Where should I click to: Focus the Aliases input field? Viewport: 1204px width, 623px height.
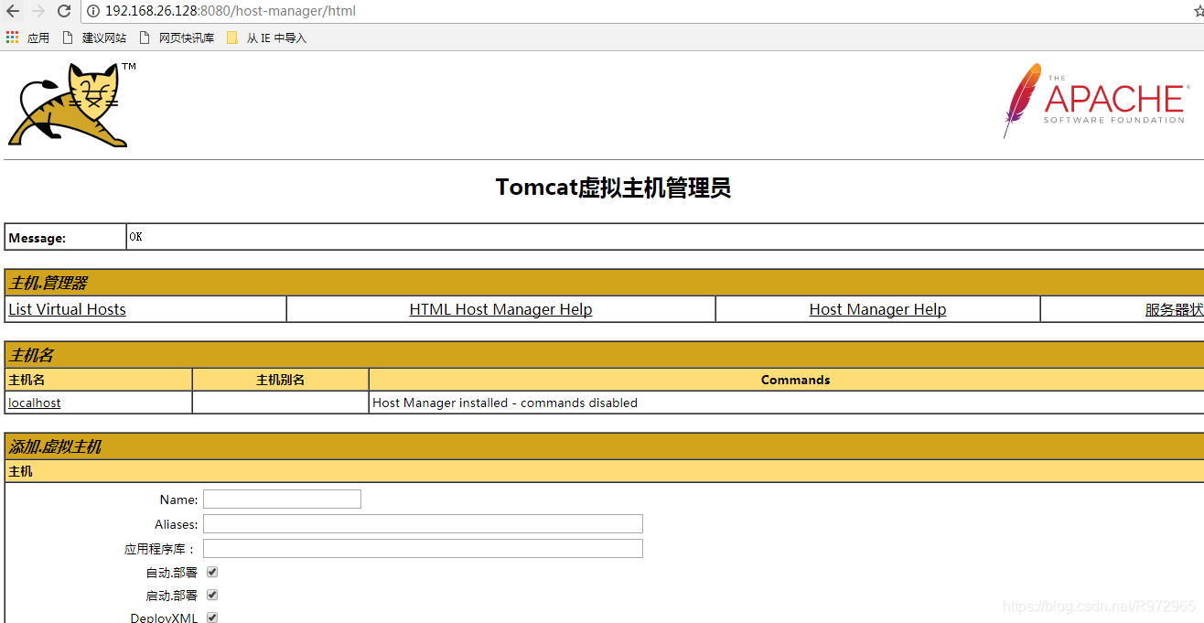423,523
